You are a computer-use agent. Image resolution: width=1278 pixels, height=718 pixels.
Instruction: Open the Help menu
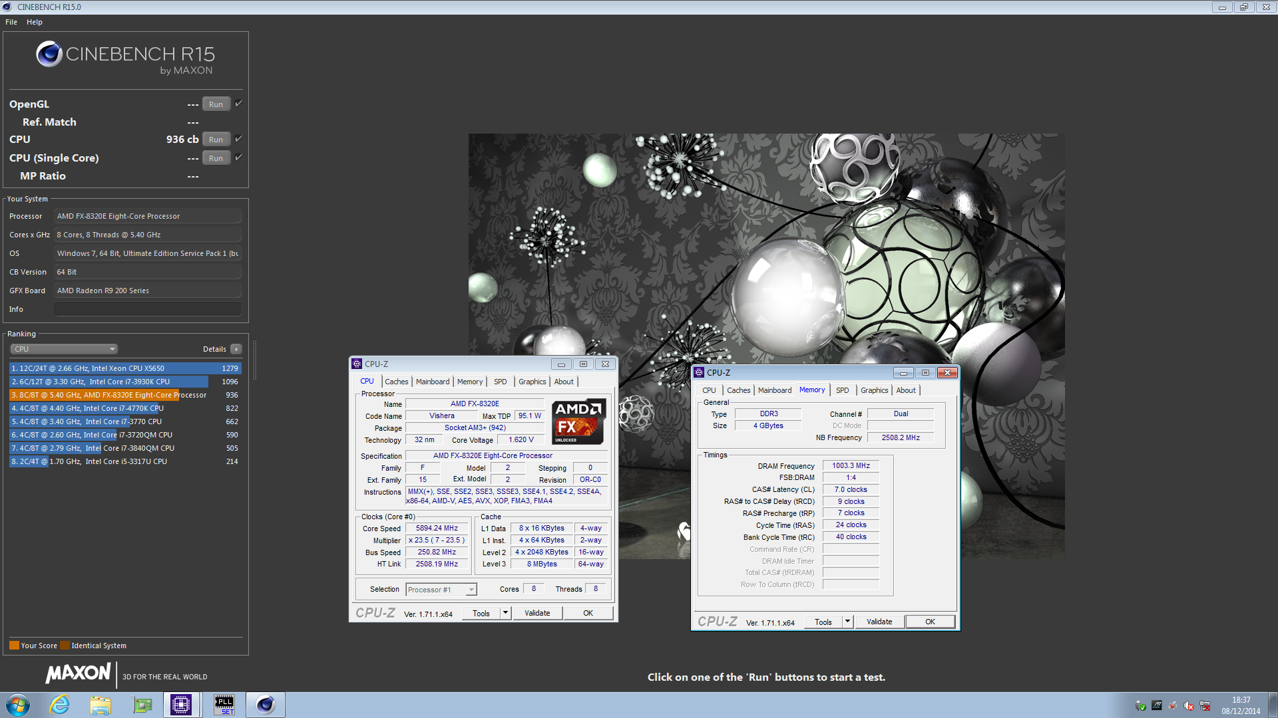point(35,22)
